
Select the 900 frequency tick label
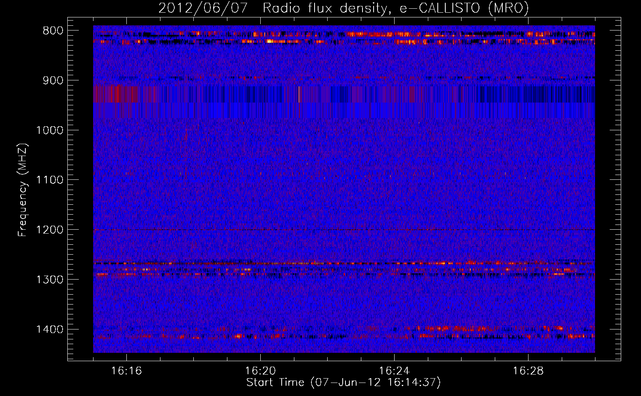53,80
